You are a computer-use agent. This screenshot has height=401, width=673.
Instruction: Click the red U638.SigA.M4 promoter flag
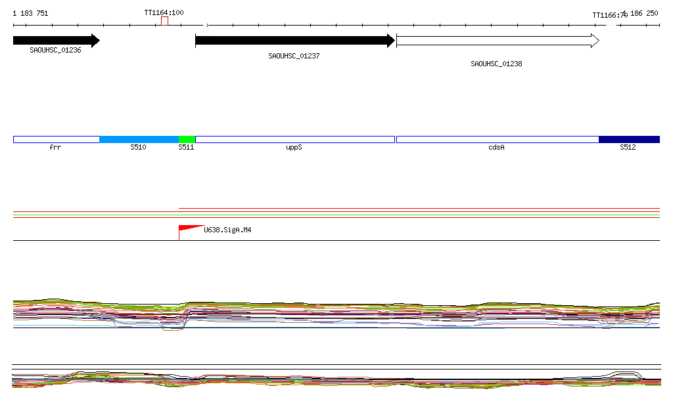[189, 228]
